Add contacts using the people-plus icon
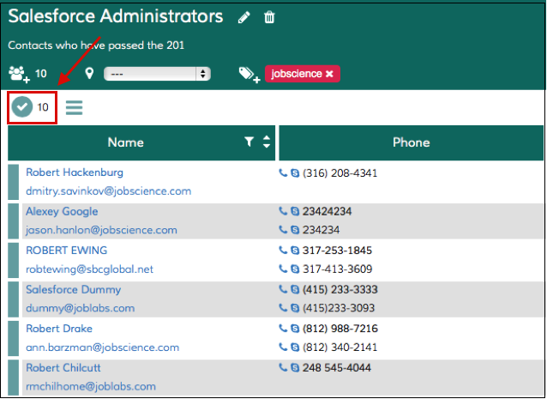 coord(19,74)
